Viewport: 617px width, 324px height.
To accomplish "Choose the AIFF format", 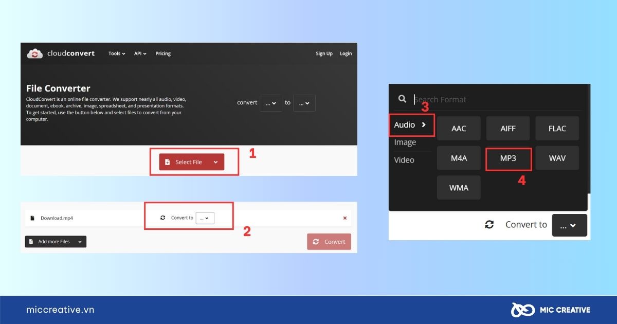I will pos(508,129).
